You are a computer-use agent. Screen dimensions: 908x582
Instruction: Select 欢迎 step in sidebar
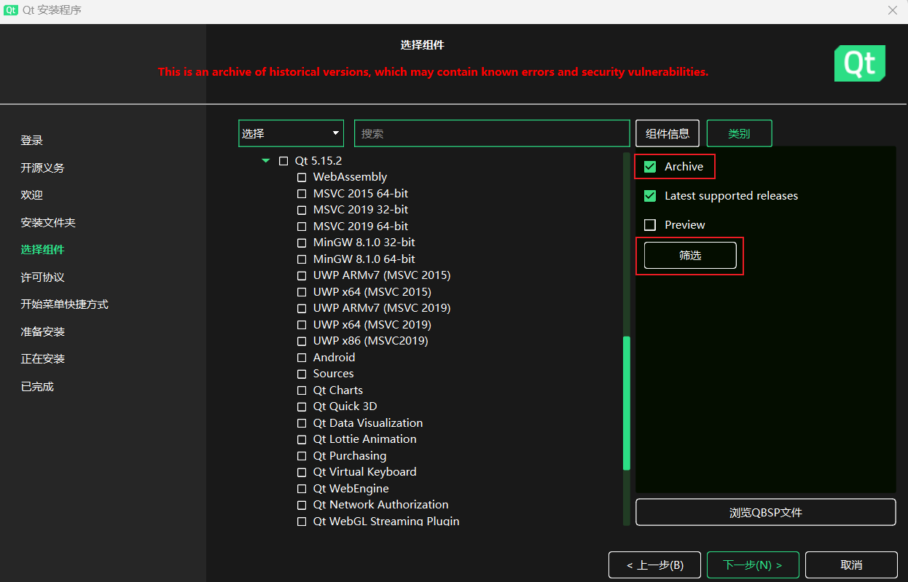pos(32,195)
